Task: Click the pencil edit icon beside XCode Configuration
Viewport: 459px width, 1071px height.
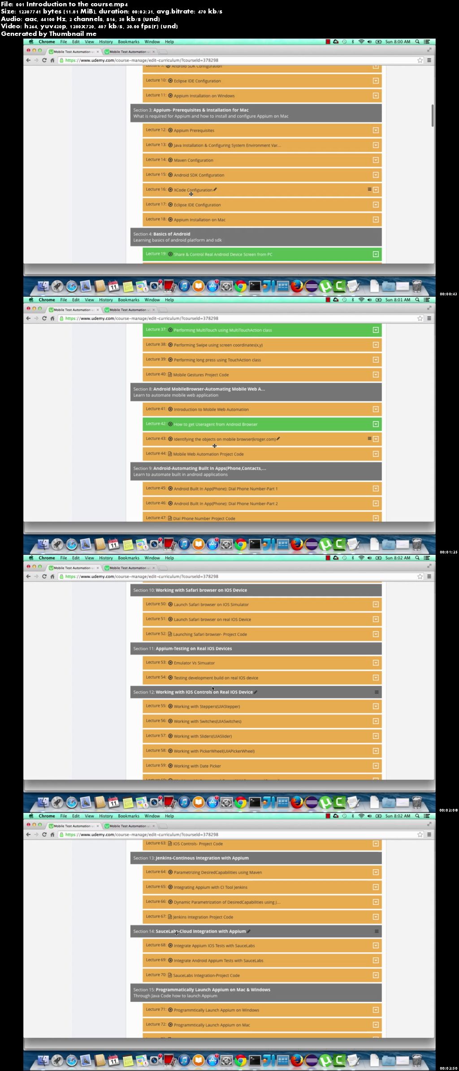Action: point(215,189)
